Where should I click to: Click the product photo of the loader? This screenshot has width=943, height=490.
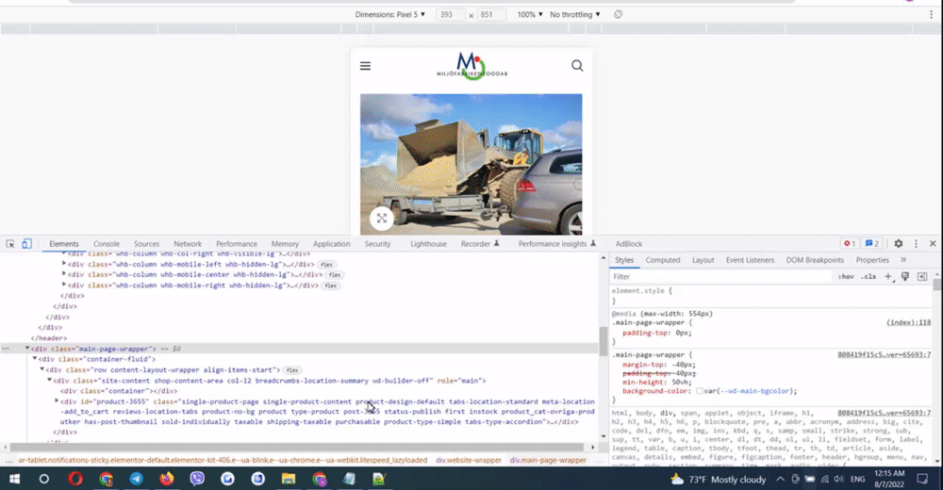[471, 164]
